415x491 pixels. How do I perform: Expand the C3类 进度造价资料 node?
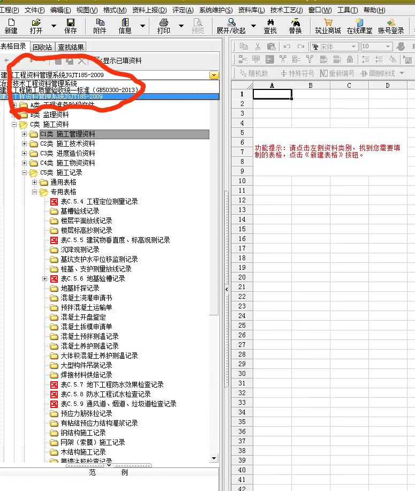pos(24,154)
